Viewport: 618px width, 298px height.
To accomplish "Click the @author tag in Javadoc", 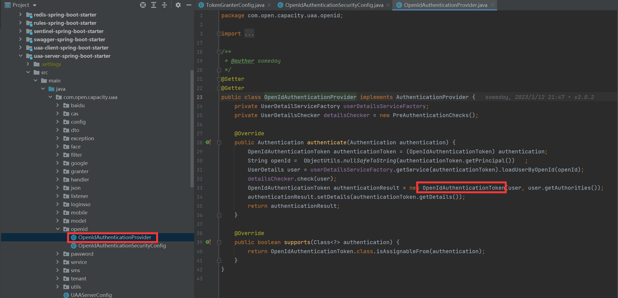I will 242,61.
